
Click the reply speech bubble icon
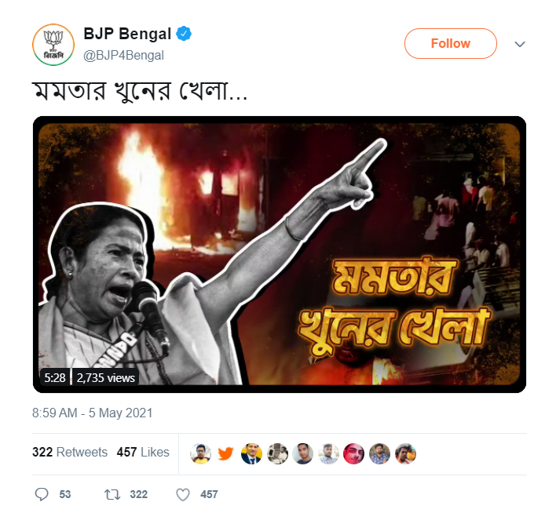[42, 494]
